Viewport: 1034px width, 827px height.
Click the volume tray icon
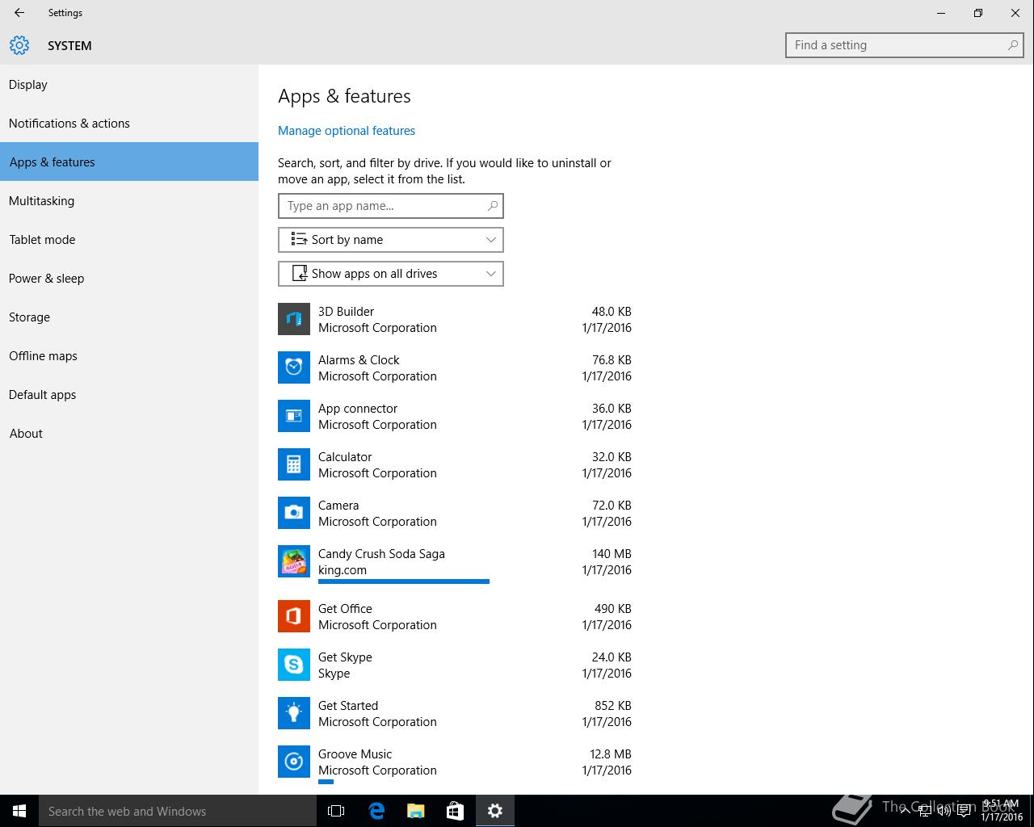(x=944, y=811)
